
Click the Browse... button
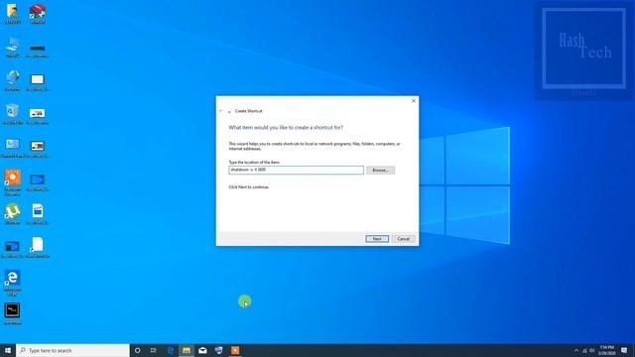[380, 170]
